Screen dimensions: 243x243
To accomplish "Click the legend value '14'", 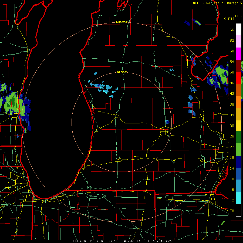I will tap(232, 168).
